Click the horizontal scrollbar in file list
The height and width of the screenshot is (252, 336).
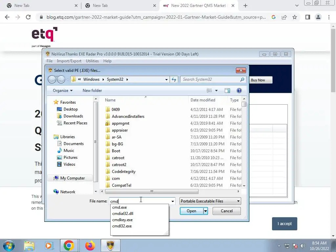[152, 192]
